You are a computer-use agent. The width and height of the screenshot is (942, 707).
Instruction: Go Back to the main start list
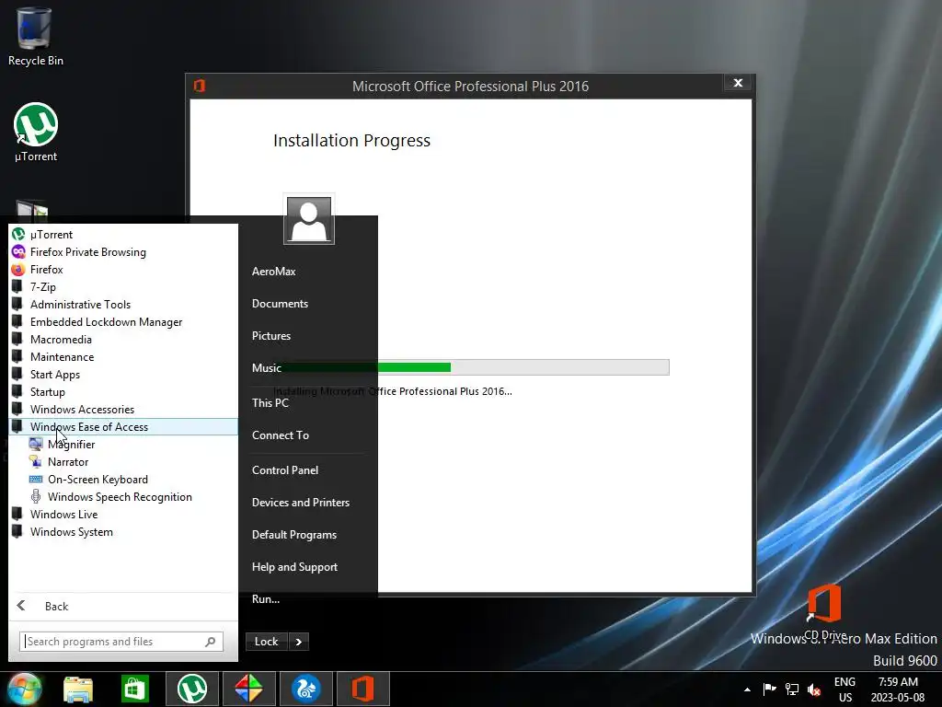click(123, 606)
